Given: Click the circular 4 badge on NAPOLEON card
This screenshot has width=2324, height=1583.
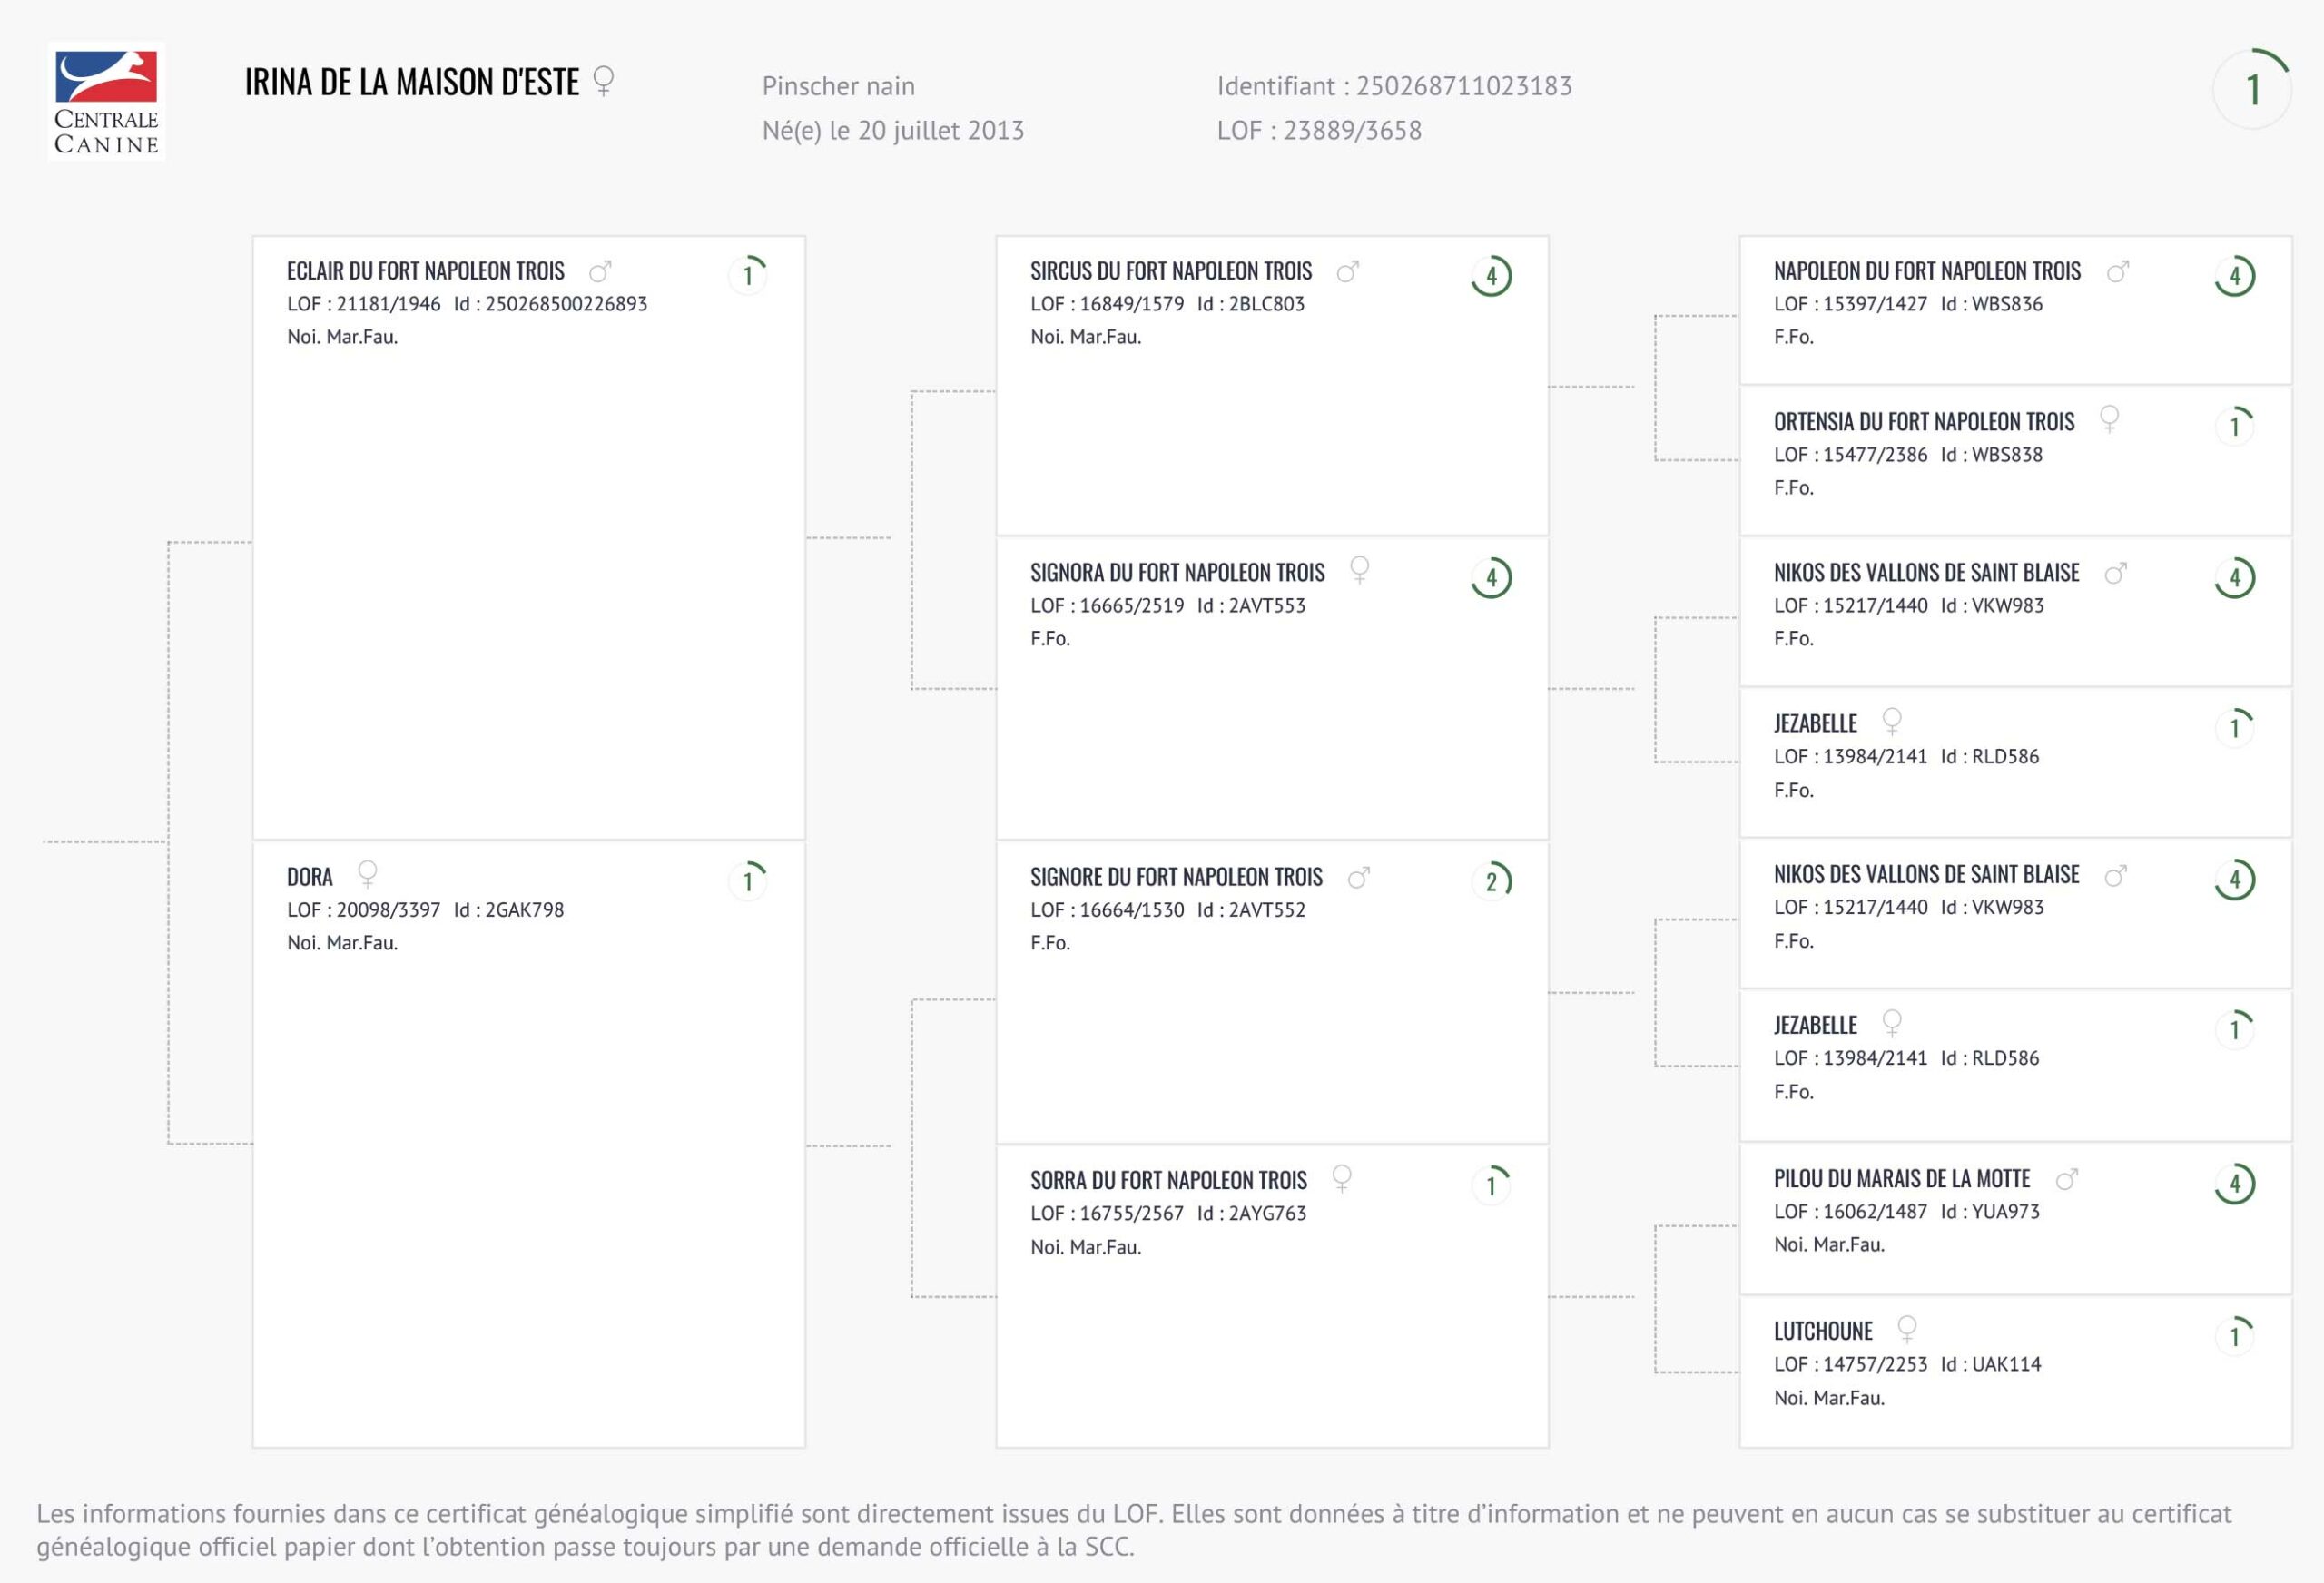Looking at the screenshot, I should [x=2235, y=276].
